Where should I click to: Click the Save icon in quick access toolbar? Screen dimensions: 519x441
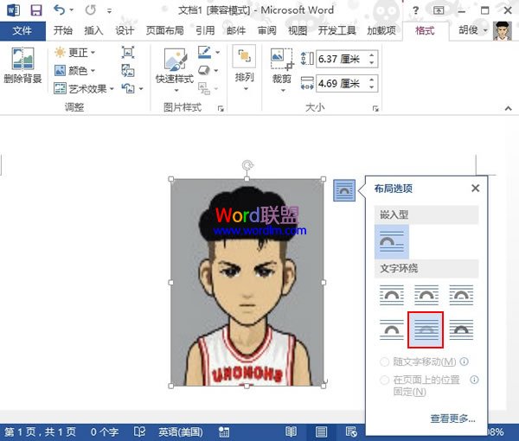pos(35,10)
